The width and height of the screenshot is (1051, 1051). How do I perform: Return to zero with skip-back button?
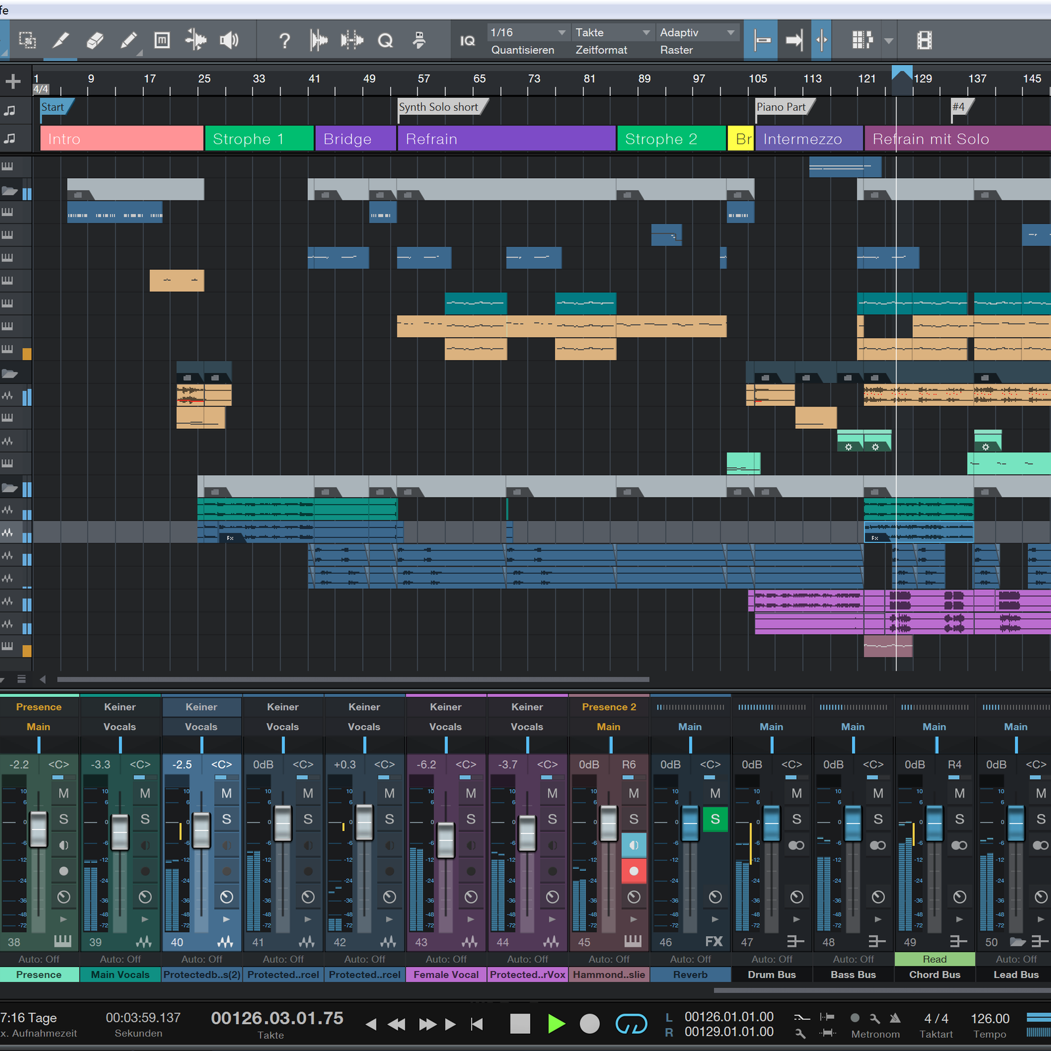pos(478,1024)
